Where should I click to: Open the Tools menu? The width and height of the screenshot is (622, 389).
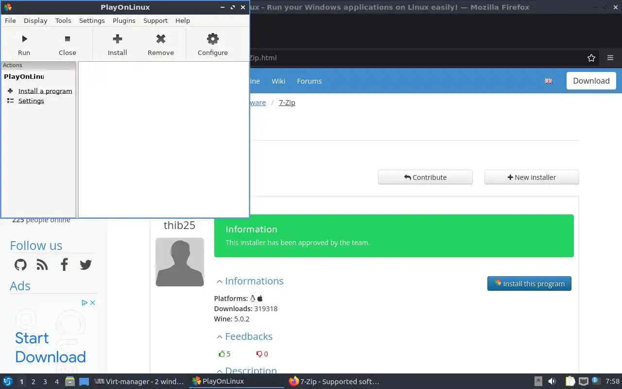coord(63,20)
